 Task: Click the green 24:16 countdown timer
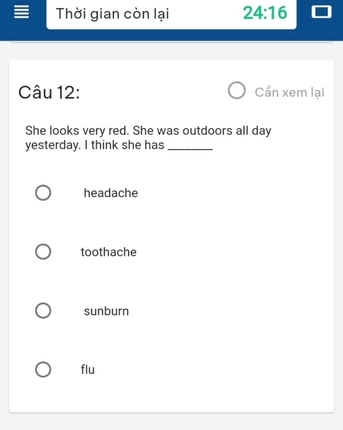pyautogui.click(x=265, y=13)
